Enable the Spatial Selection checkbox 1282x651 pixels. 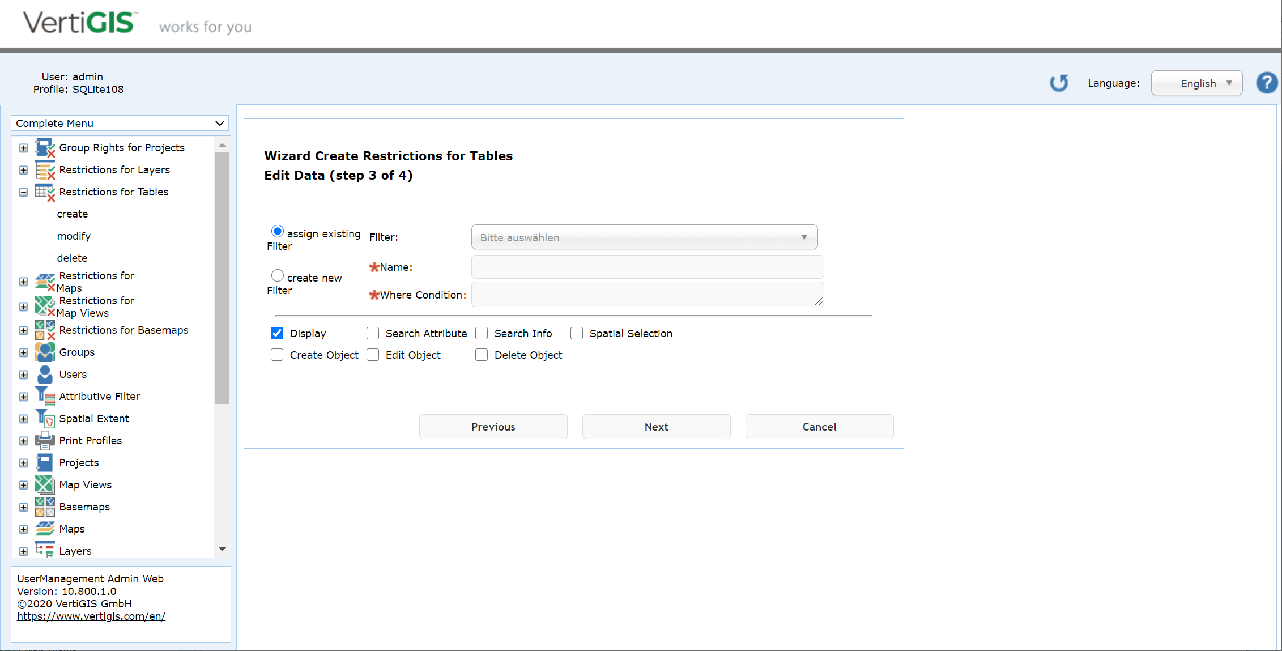coord(576,333)
